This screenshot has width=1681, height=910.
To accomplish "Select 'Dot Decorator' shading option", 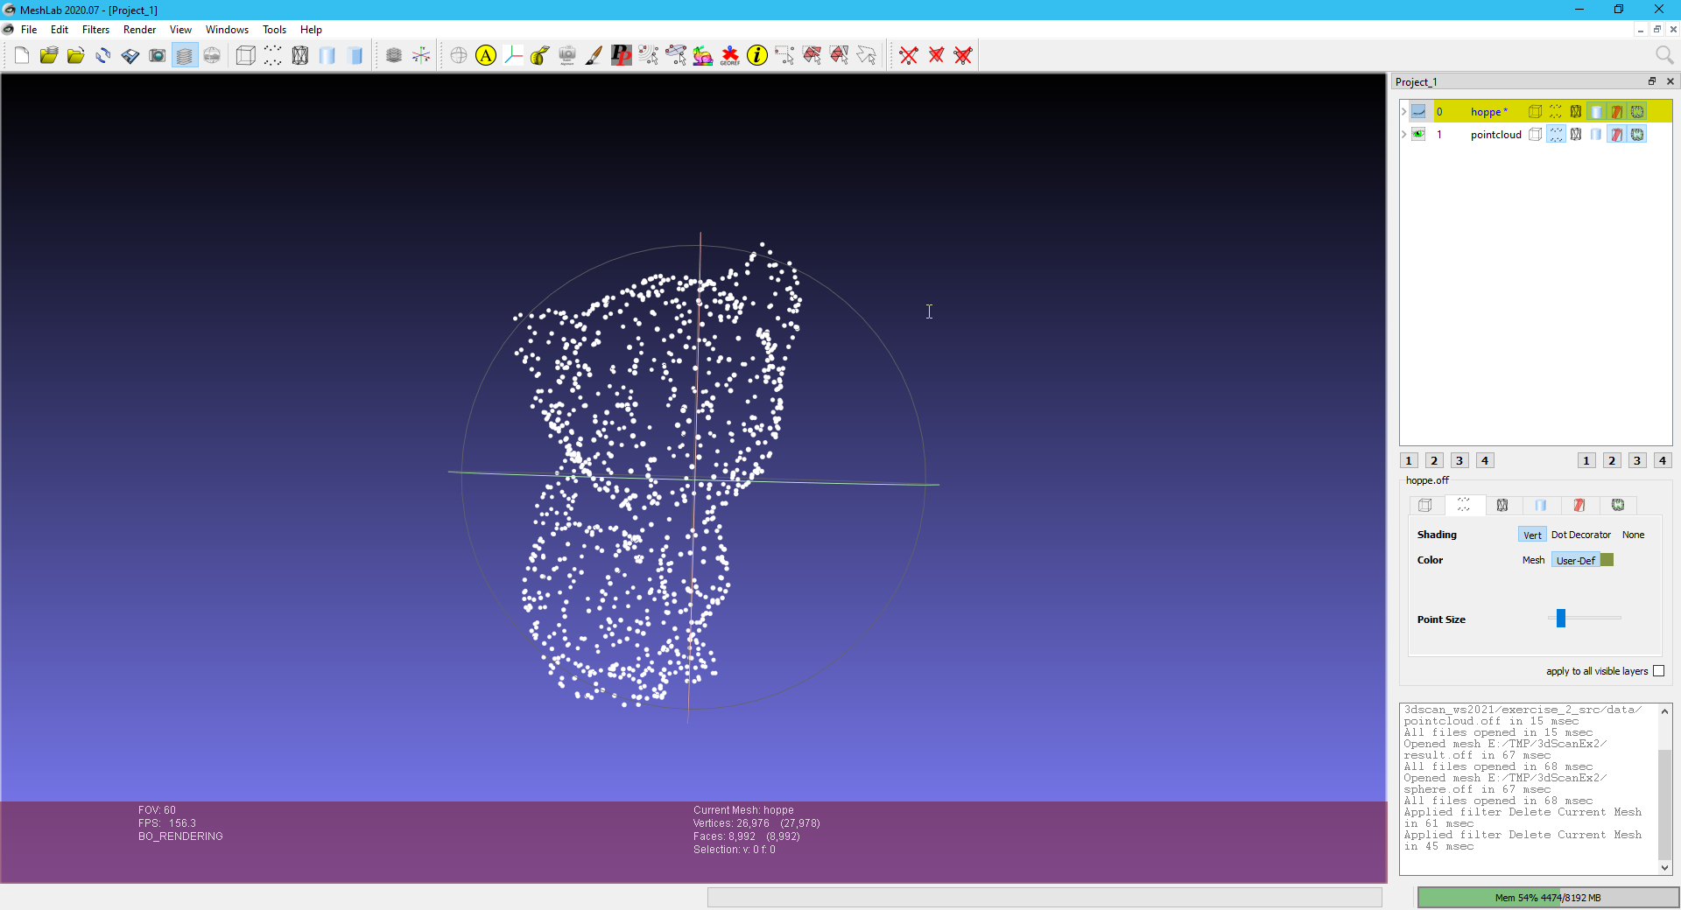I will (1580, 535).
